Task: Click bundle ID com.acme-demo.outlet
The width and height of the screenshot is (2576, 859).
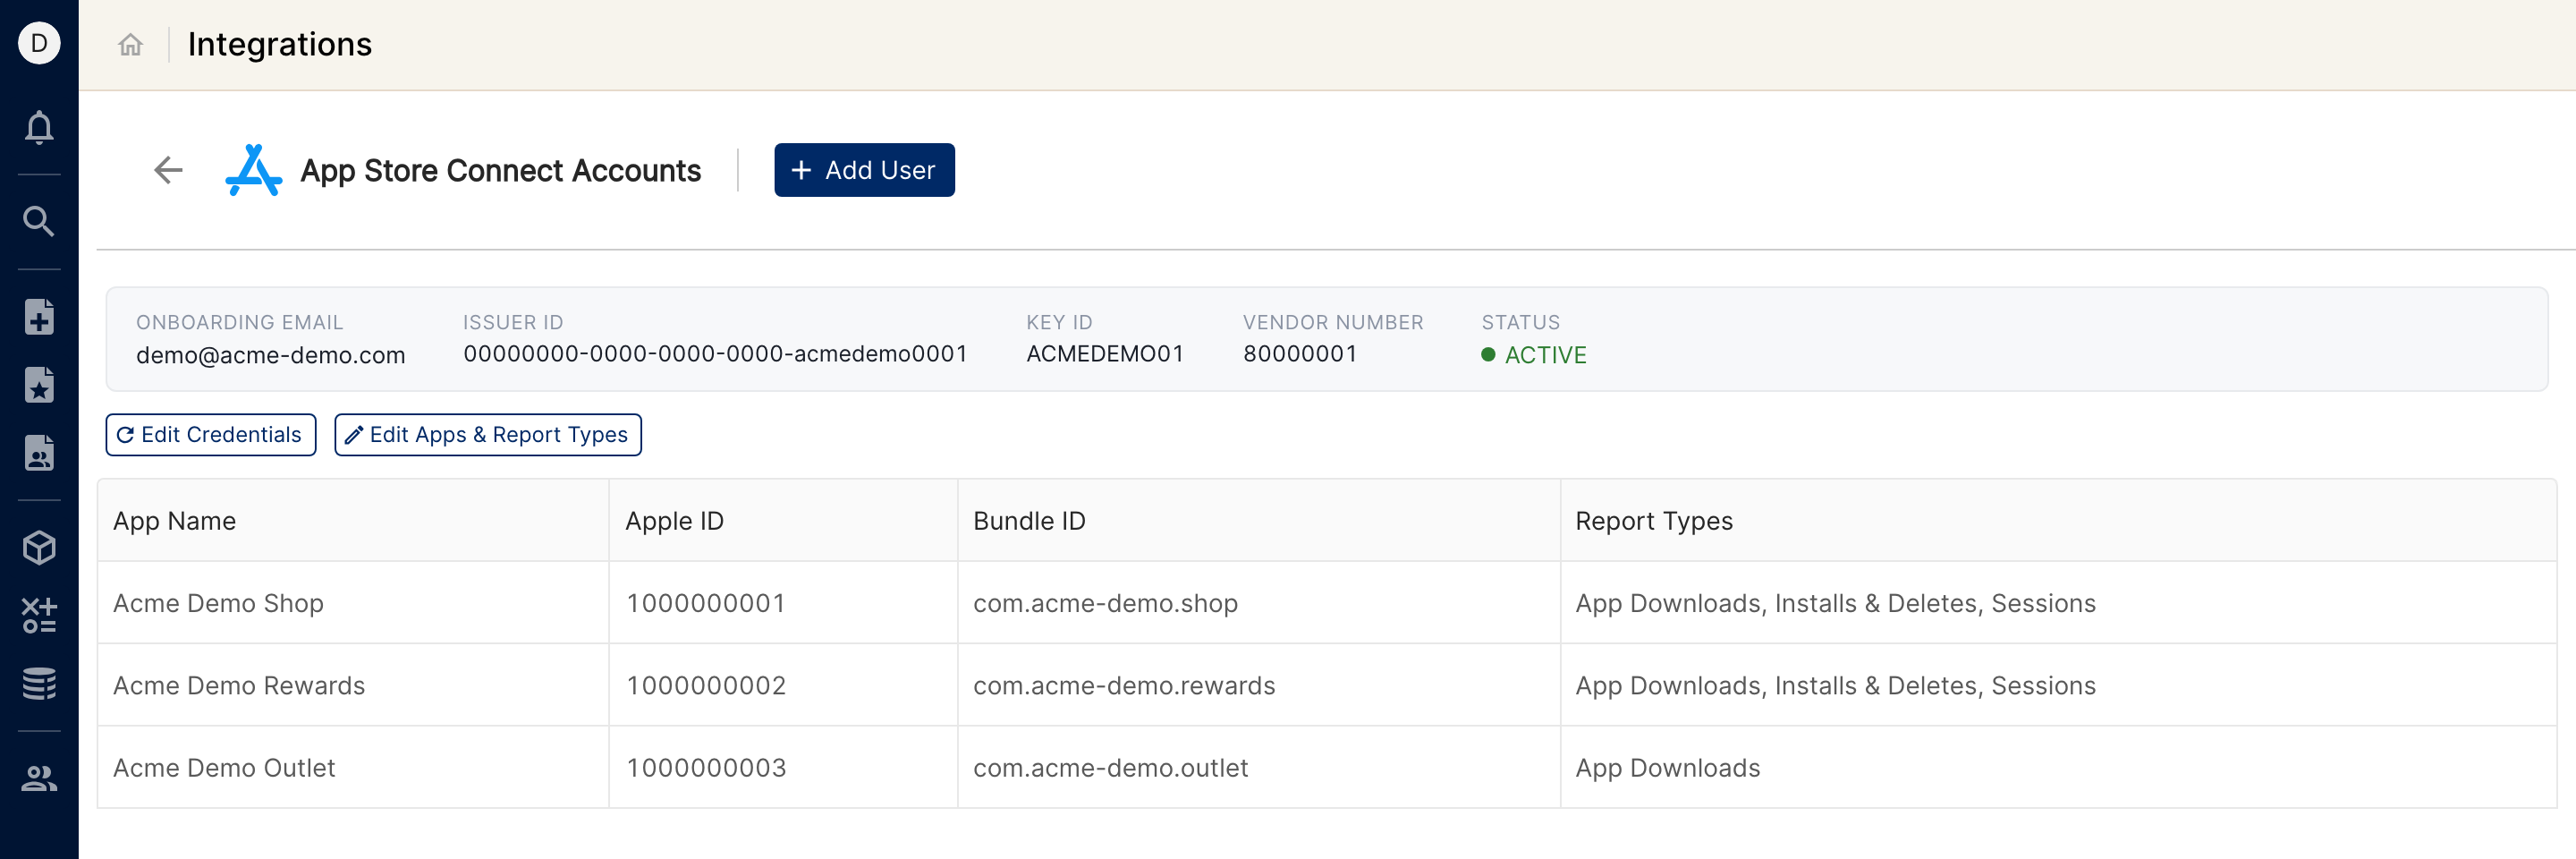Action: 1110,767
